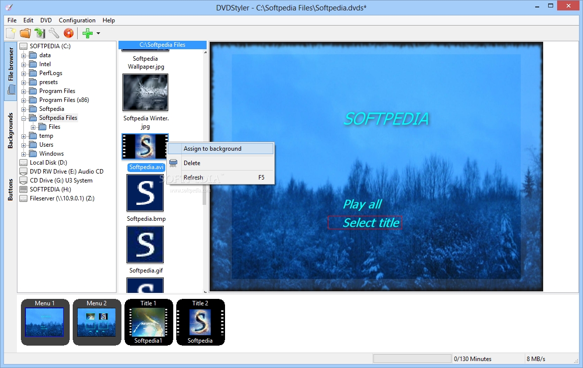The image size is (583, 368).
Task: Open the File menu
Action: point(12,20)
